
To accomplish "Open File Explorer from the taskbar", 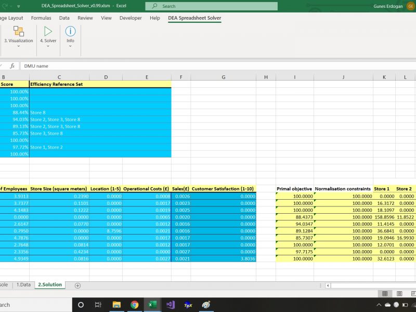I will tap(116, 305).
